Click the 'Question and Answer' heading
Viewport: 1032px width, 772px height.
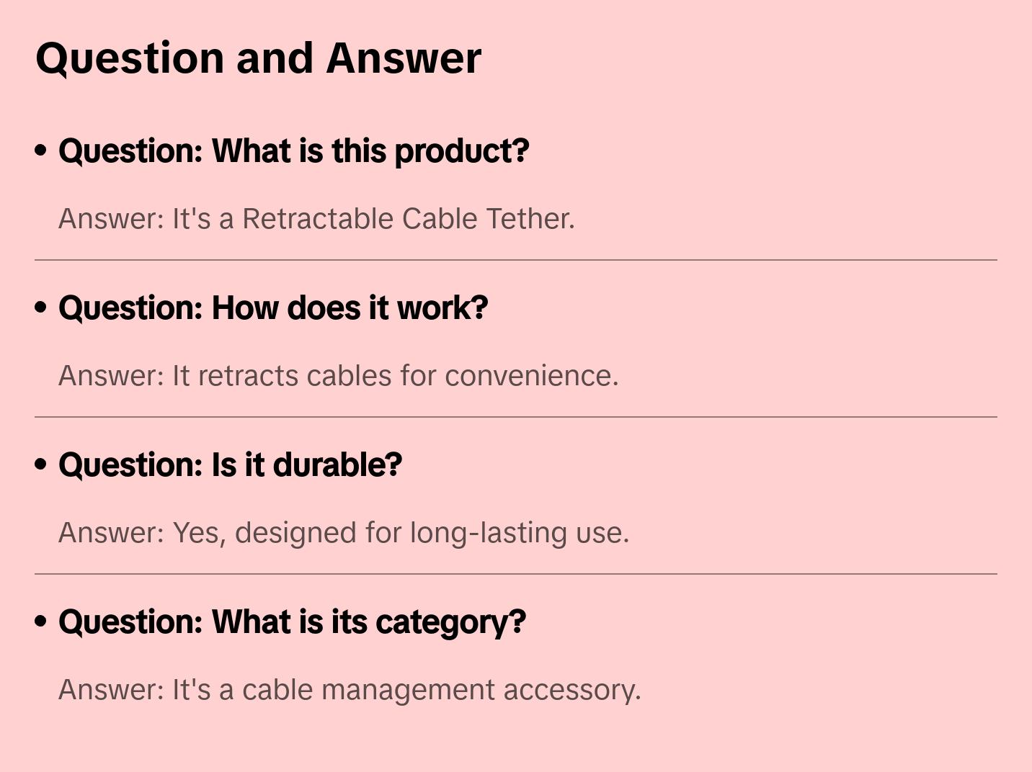(x=258, y=58)
